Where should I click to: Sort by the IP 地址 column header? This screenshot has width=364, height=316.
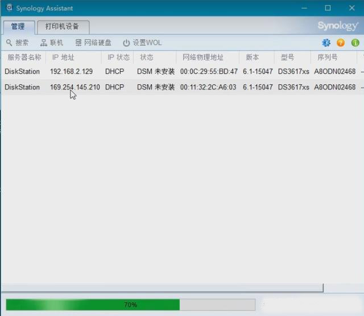pyautogui.click(x=74, y=57)
